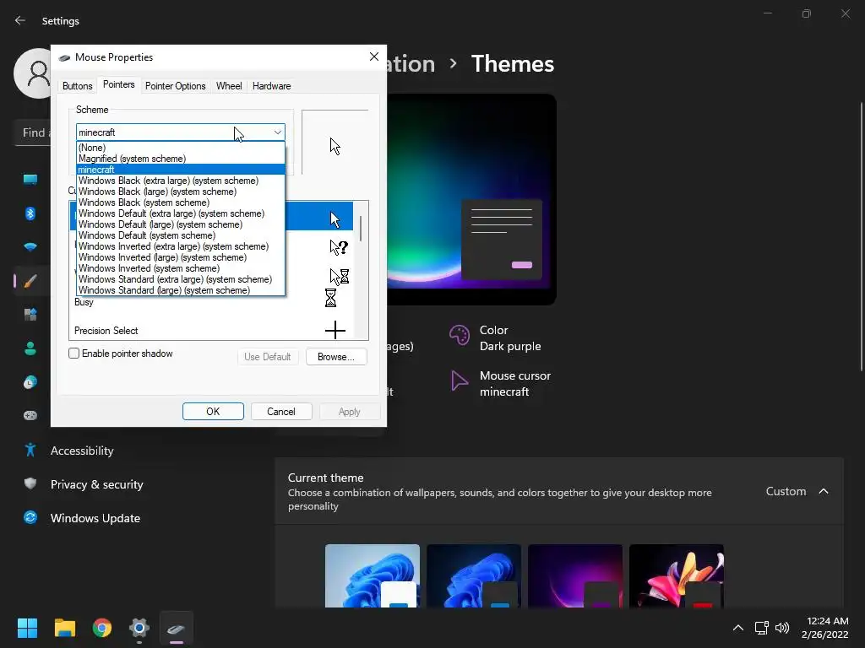Show hidden tray icons chevron
865x648 pixels.
point(737,628)
